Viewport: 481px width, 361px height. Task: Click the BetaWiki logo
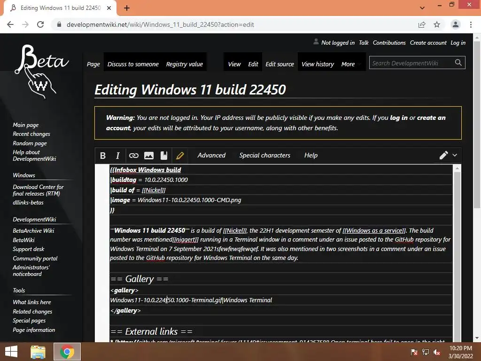(x=41, y=71)
